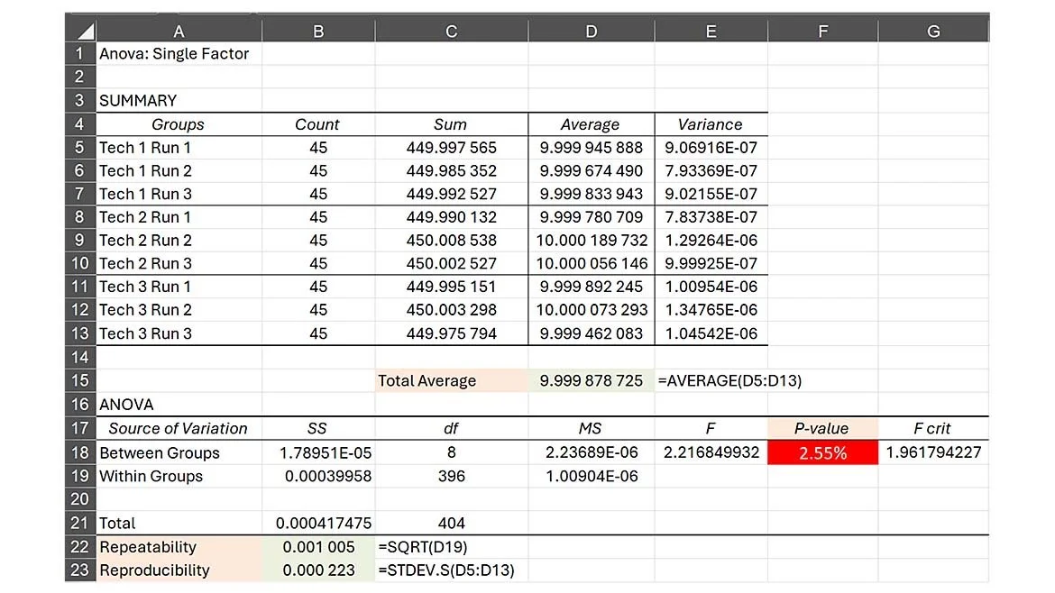Screen dimensions: 1055x593
Task: Click the SS header cell
Action: pos(318,428)
